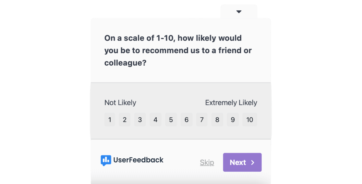Skip this survey question
The image size is (362, 184).
(x=207, y=163)
